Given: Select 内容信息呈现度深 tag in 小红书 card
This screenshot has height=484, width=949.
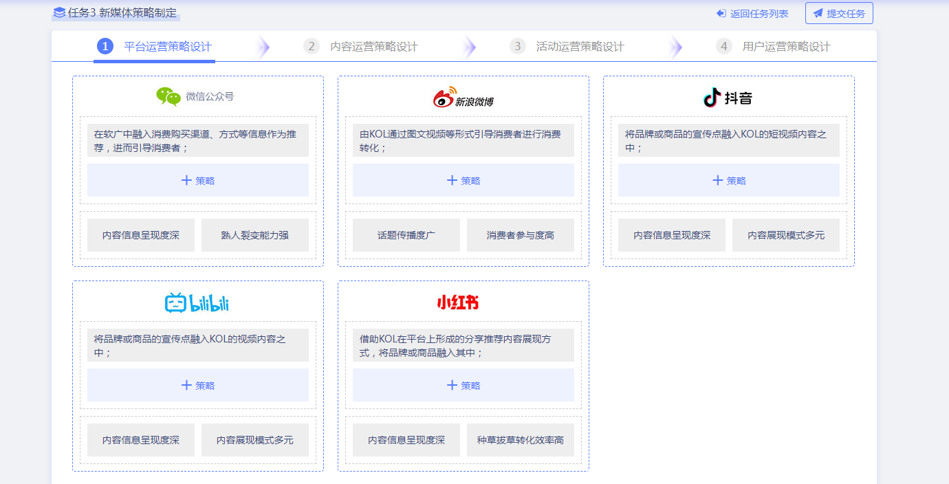Looking at the screenshot, I should pos(406,440).
